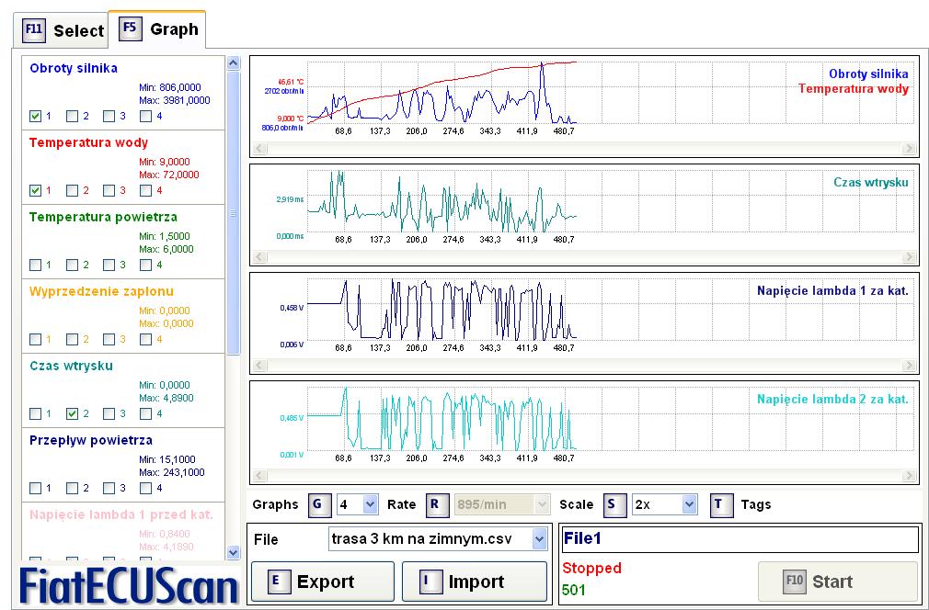Switch to the Select tab
This screenshot has height=610, width=929.
pos(61,30)
